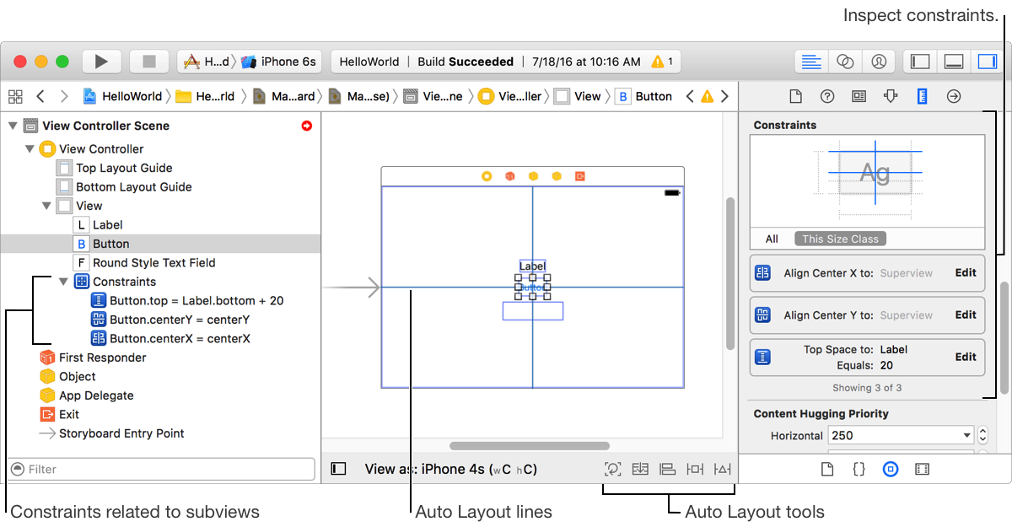Click the canvas horizontal scrollbar
Viewport: 1012px width, 527px height.
tap(529, 446)
